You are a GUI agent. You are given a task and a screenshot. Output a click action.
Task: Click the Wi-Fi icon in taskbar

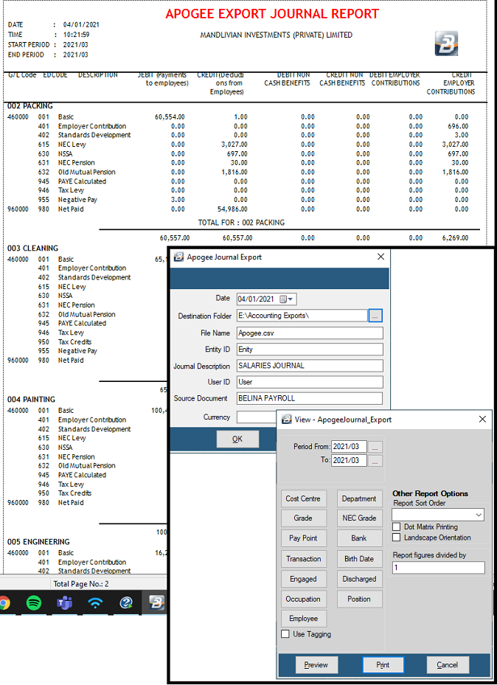click(95, 603)
